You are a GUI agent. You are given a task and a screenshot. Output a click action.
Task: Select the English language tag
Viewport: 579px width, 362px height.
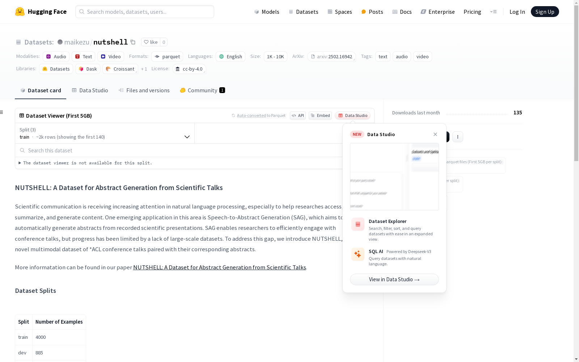tap(231, 56)
